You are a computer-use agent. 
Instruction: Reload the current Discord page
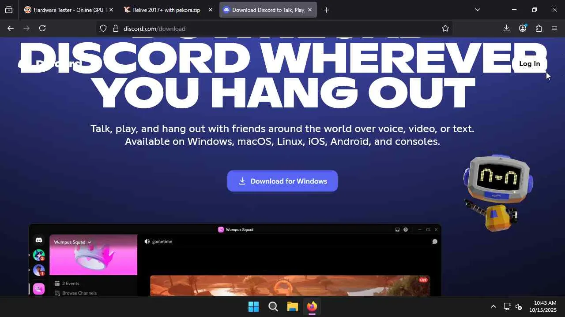[x=42, y=28]
